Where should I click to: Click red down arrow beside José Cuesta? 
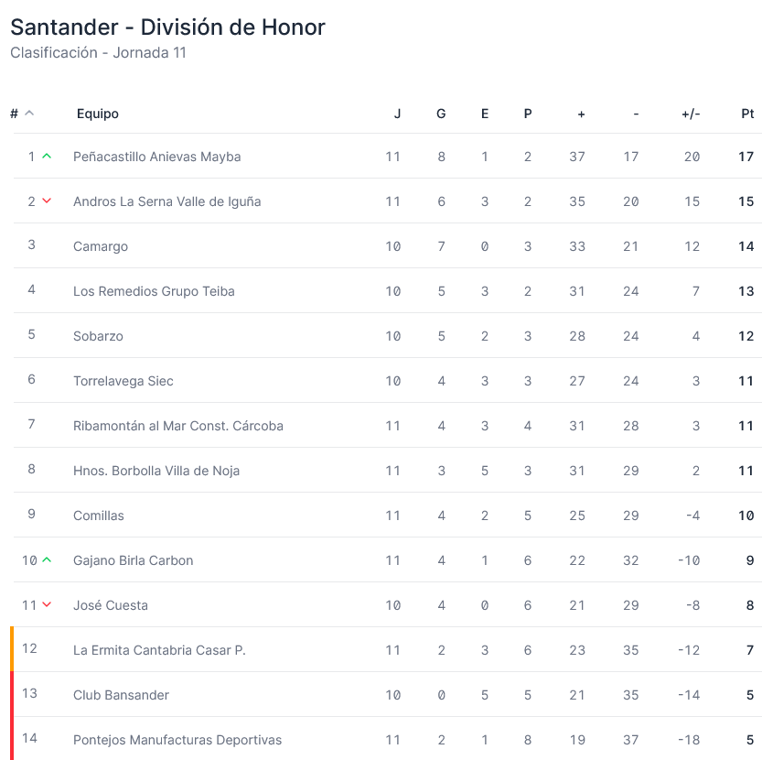[x=47, y=604]
